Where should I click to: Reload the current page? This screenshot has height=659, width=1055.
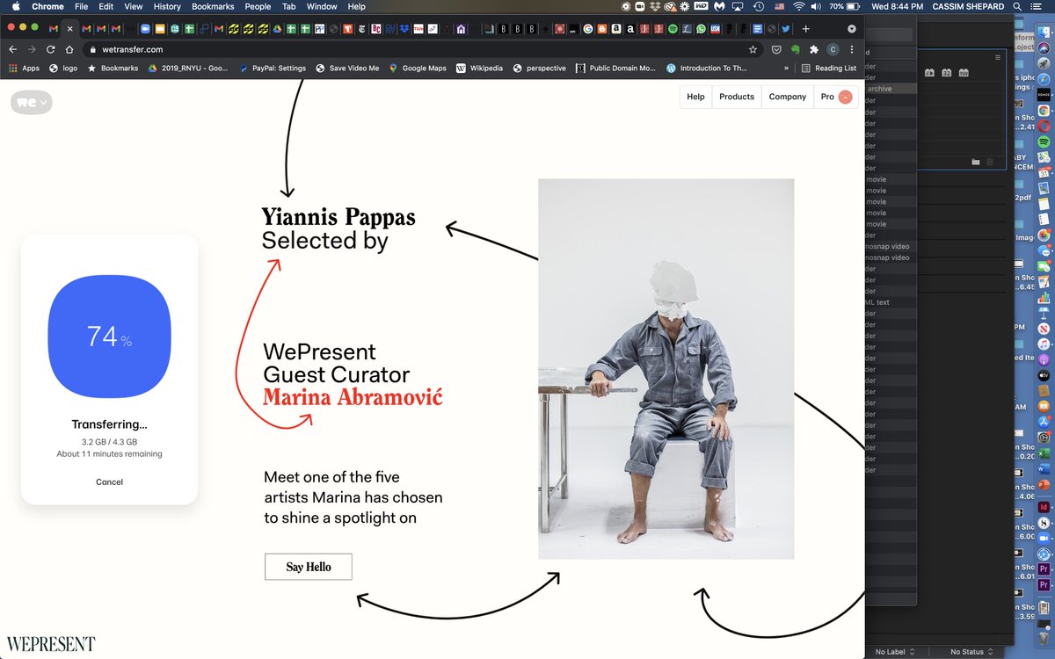(51, 50)
